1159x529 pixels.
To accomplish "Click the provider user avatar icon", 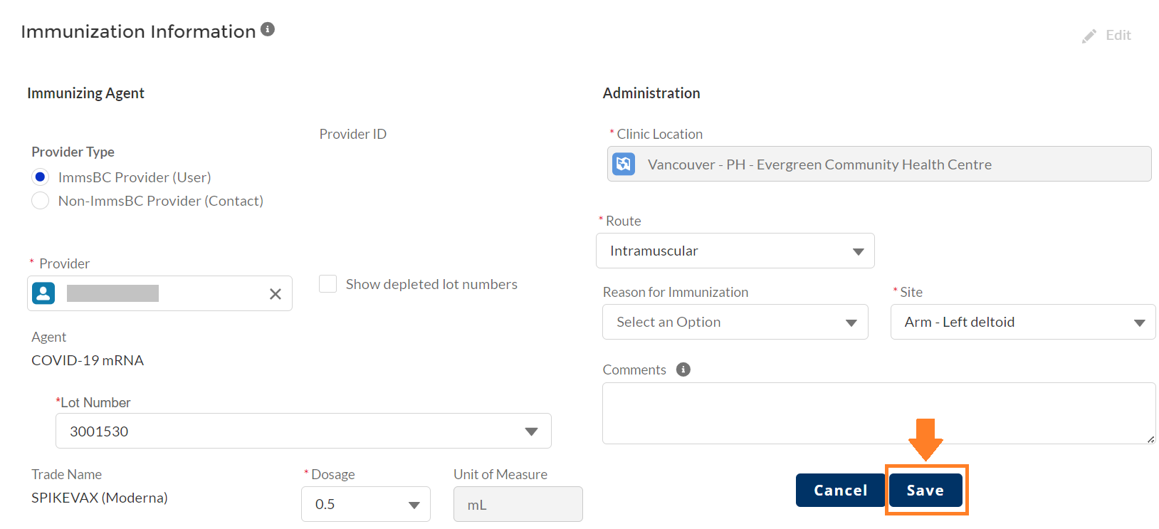I will (x=43, y=293).
